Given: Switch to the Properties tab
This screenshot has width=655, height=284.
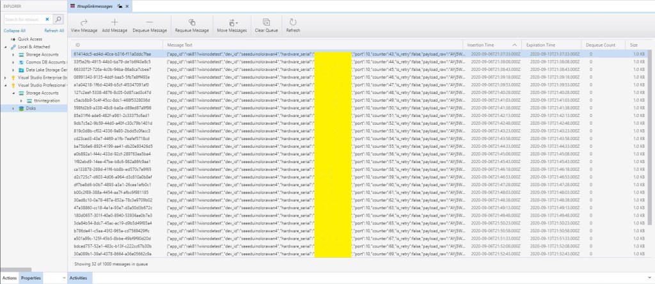Looking at the screenshot, I should [31, 278].
